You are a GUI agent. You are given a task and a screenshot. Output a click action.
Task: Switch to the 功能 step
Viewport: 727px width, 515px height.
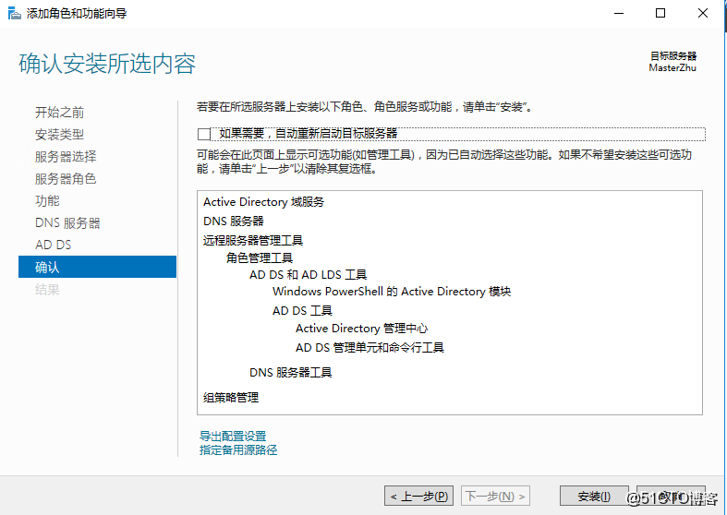tap(47, 200)
